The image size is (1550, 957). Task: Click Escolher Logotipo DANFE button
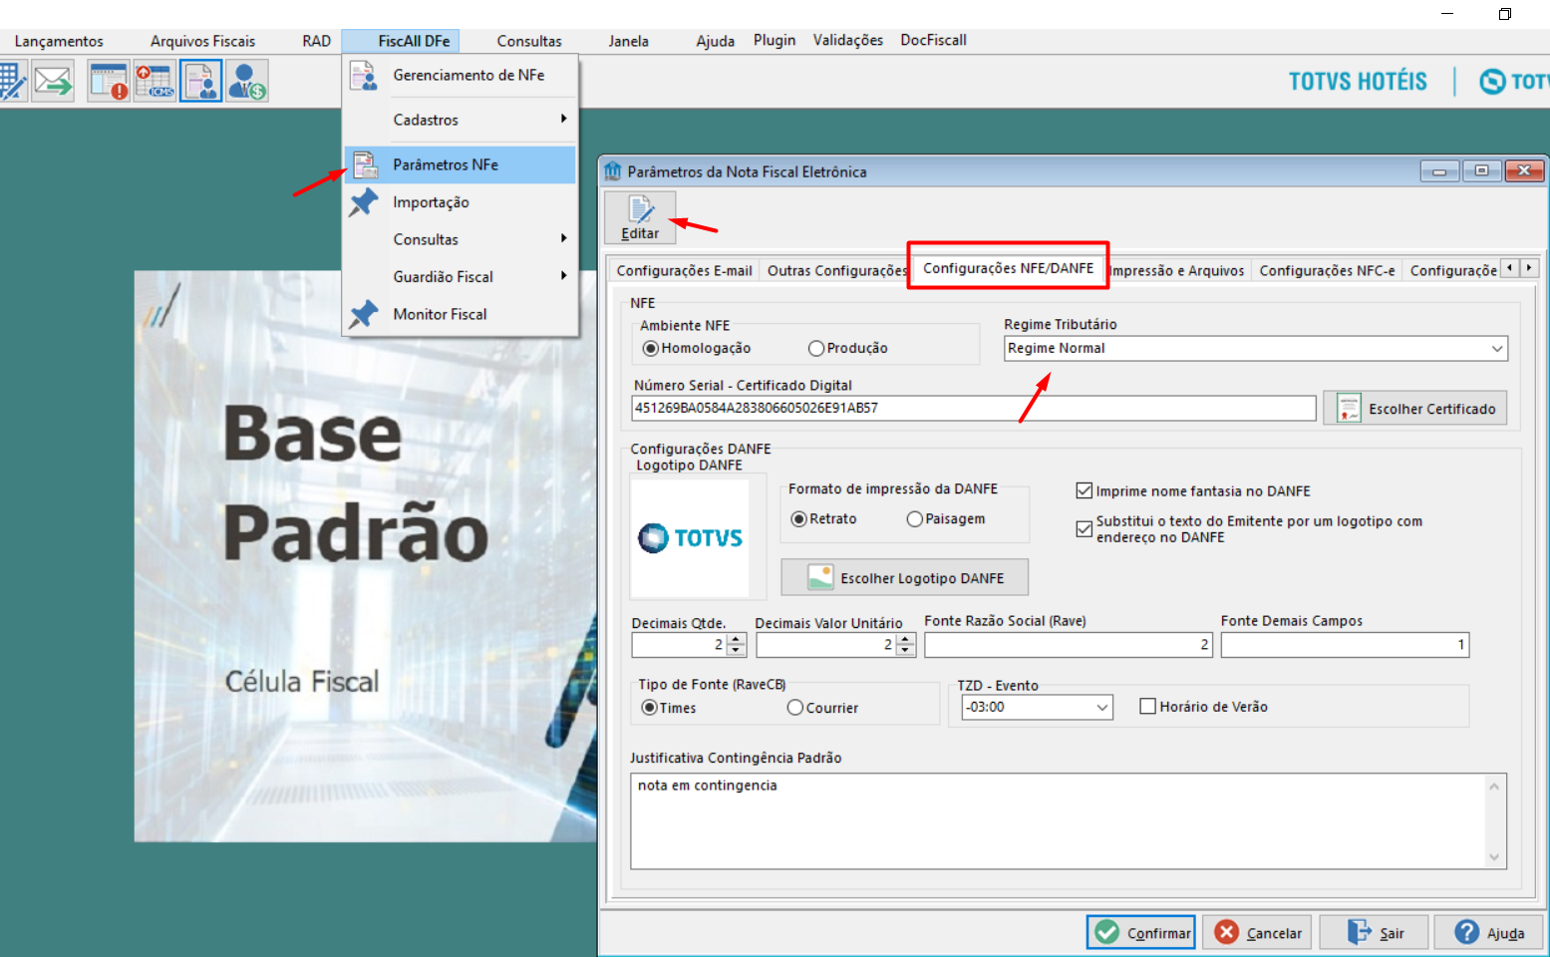[x=904, y=578]
